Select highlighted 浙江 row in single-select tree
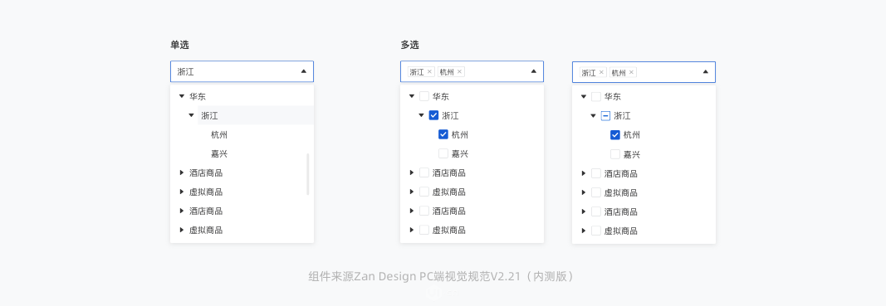 point(256,116)
